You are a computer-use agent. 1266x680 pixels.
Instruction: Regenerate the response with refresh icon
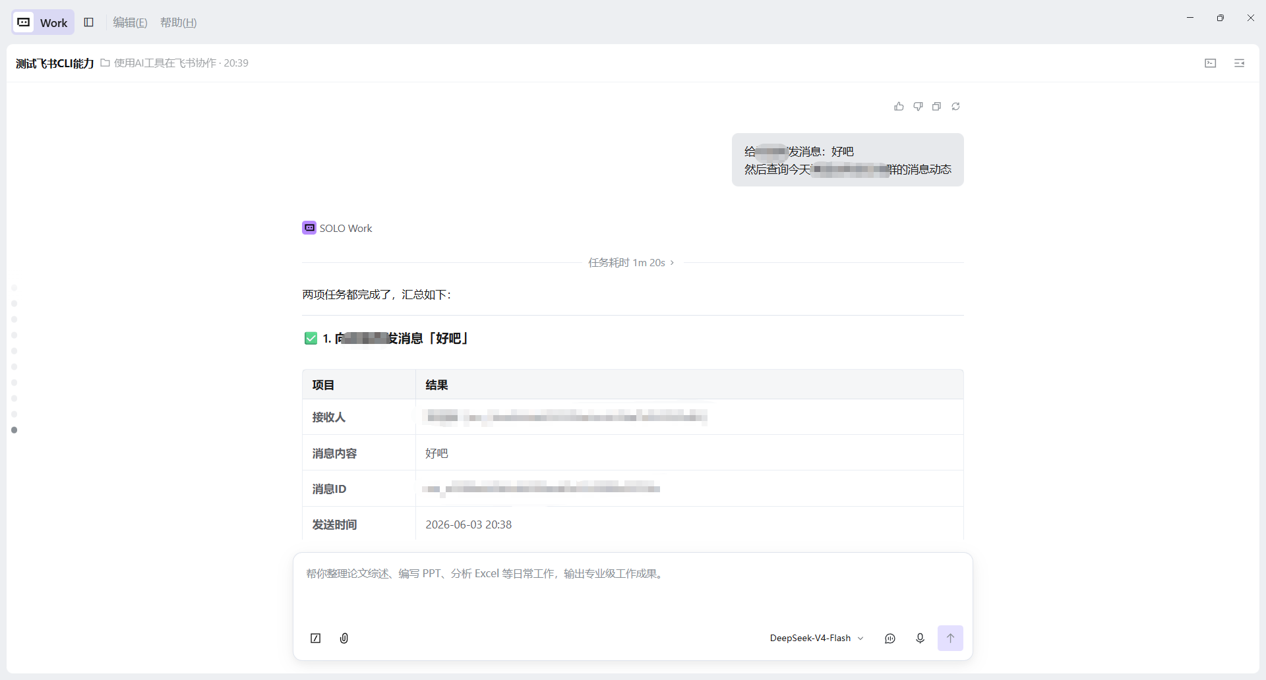[x=955, y=106]
